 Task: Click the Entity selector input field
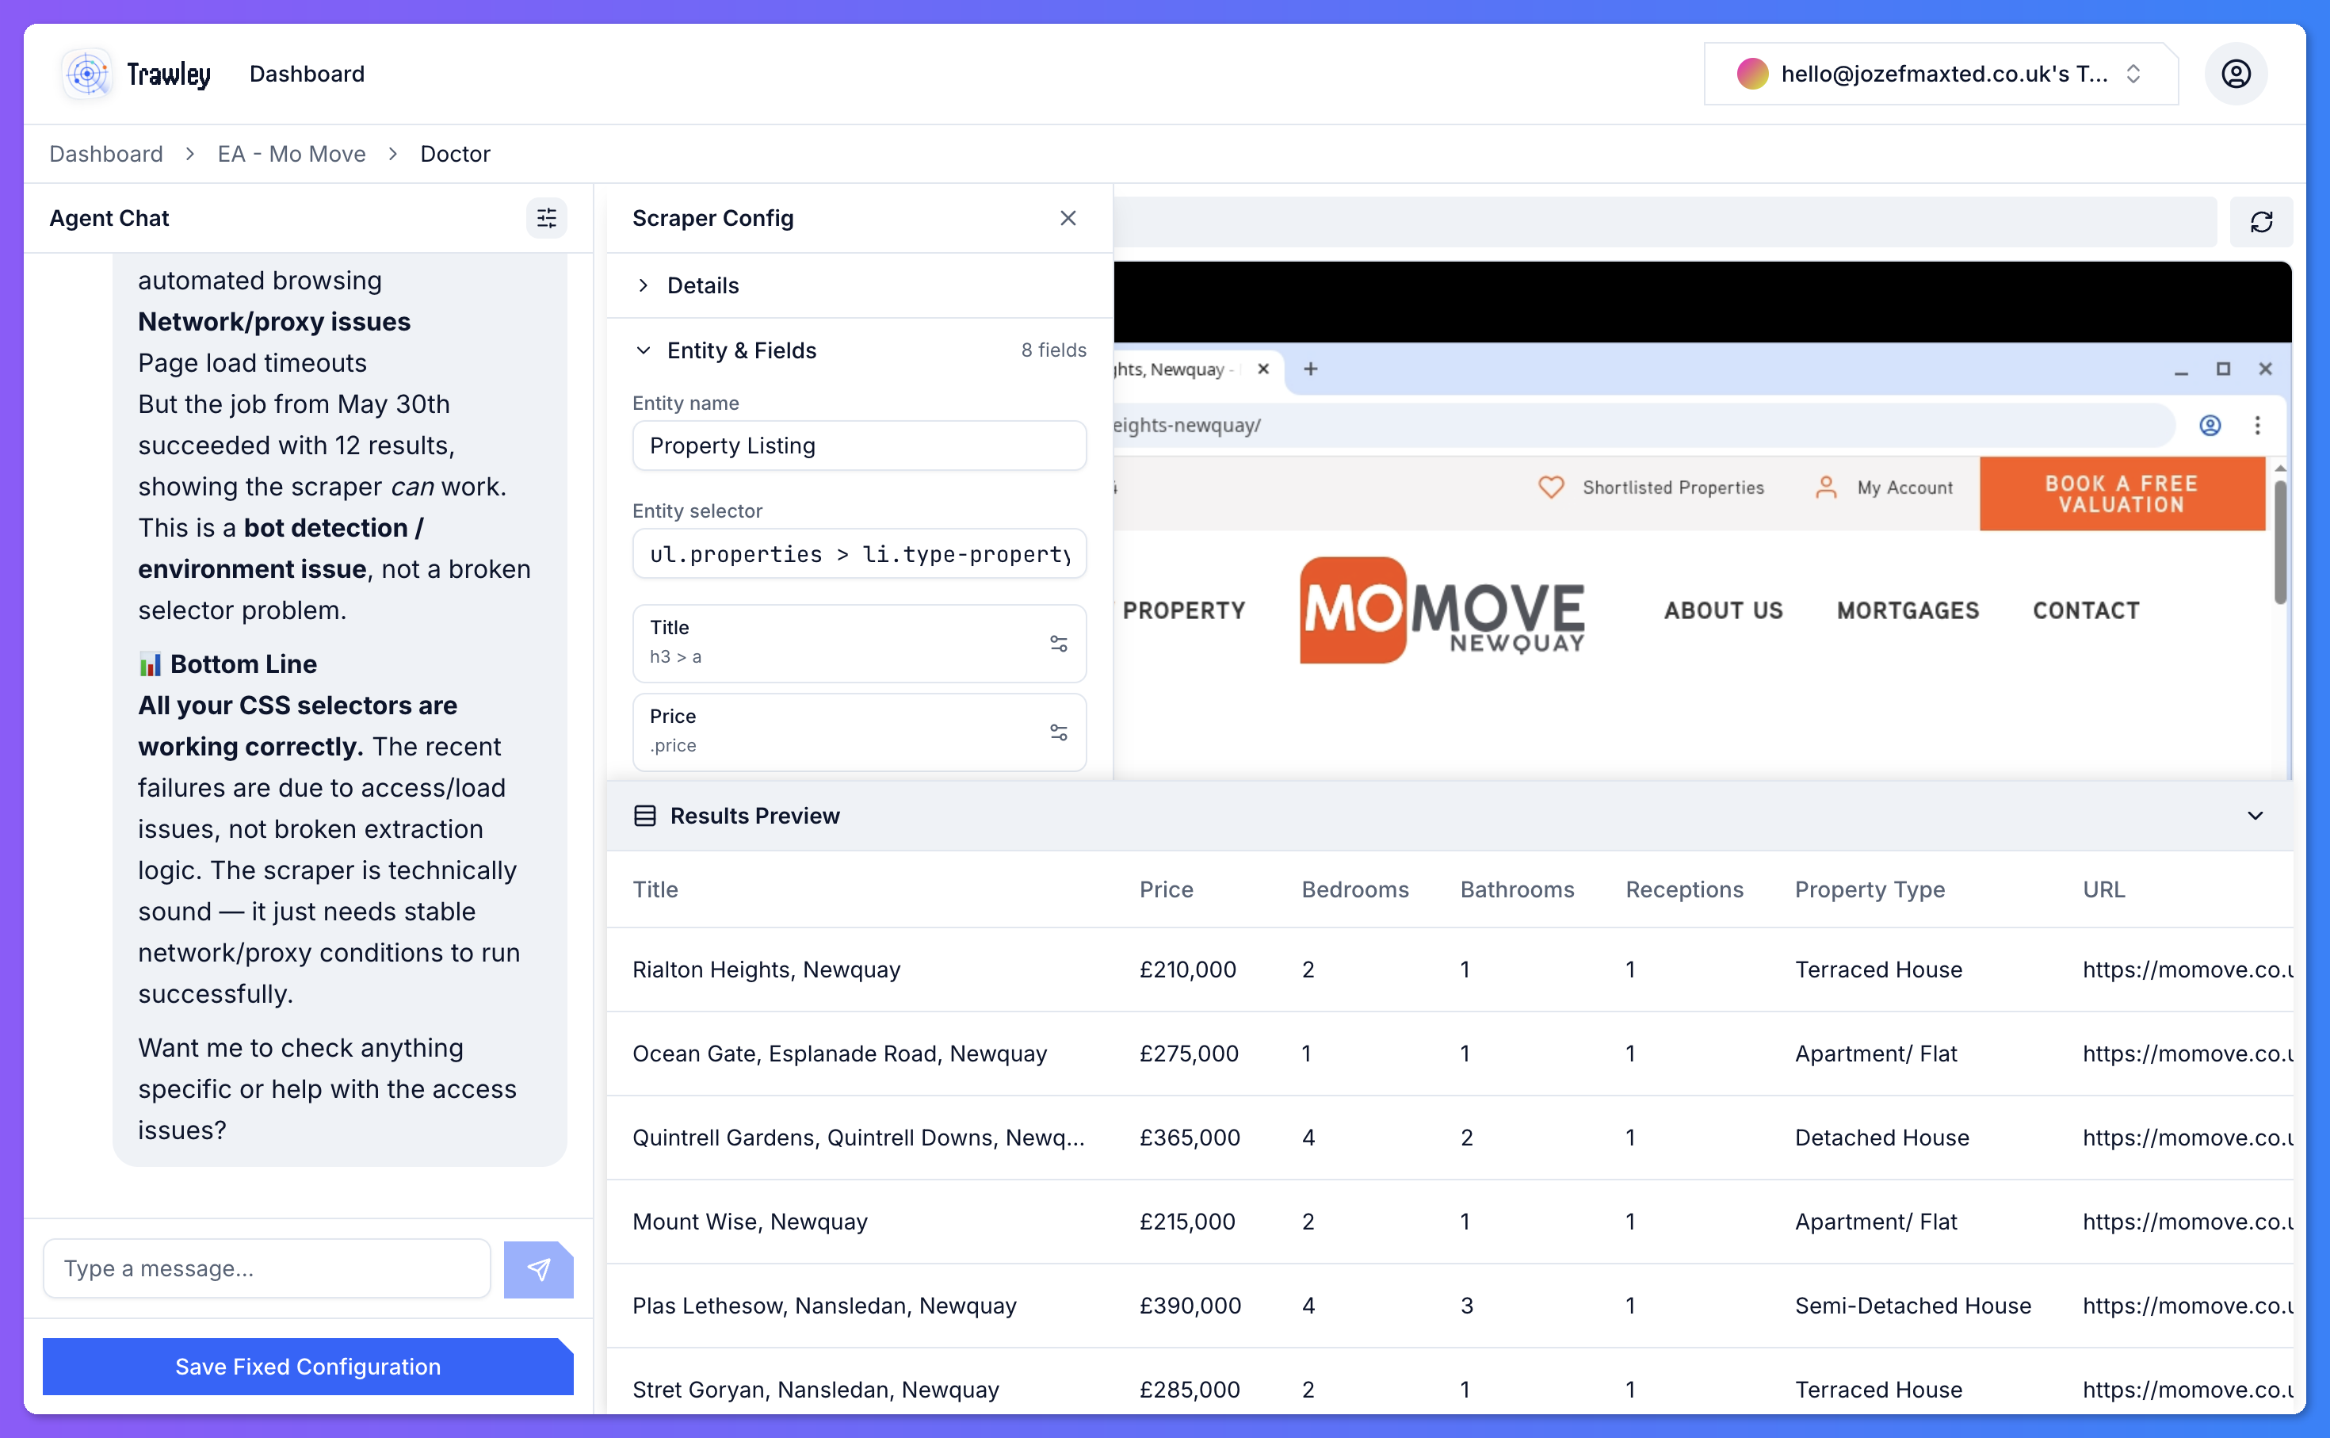pos(859,554)
